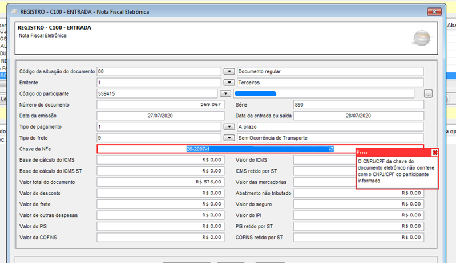The width and height of the screenshot is (456, 266).
Task: Open the Emitente dropdown arrow
Action: tap(229, 83)
